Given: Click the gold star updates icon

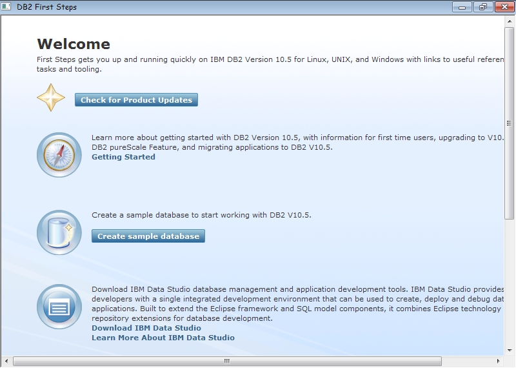Looking at the screenshot, I should (x=51, y=97).
